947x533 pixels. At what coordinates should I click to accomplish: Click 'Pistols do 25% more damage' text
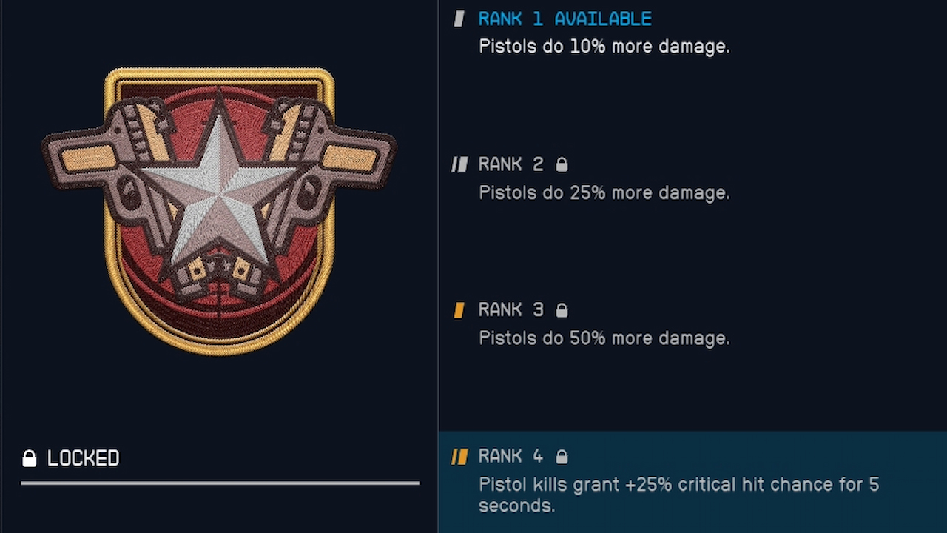[x=604, y=193]
